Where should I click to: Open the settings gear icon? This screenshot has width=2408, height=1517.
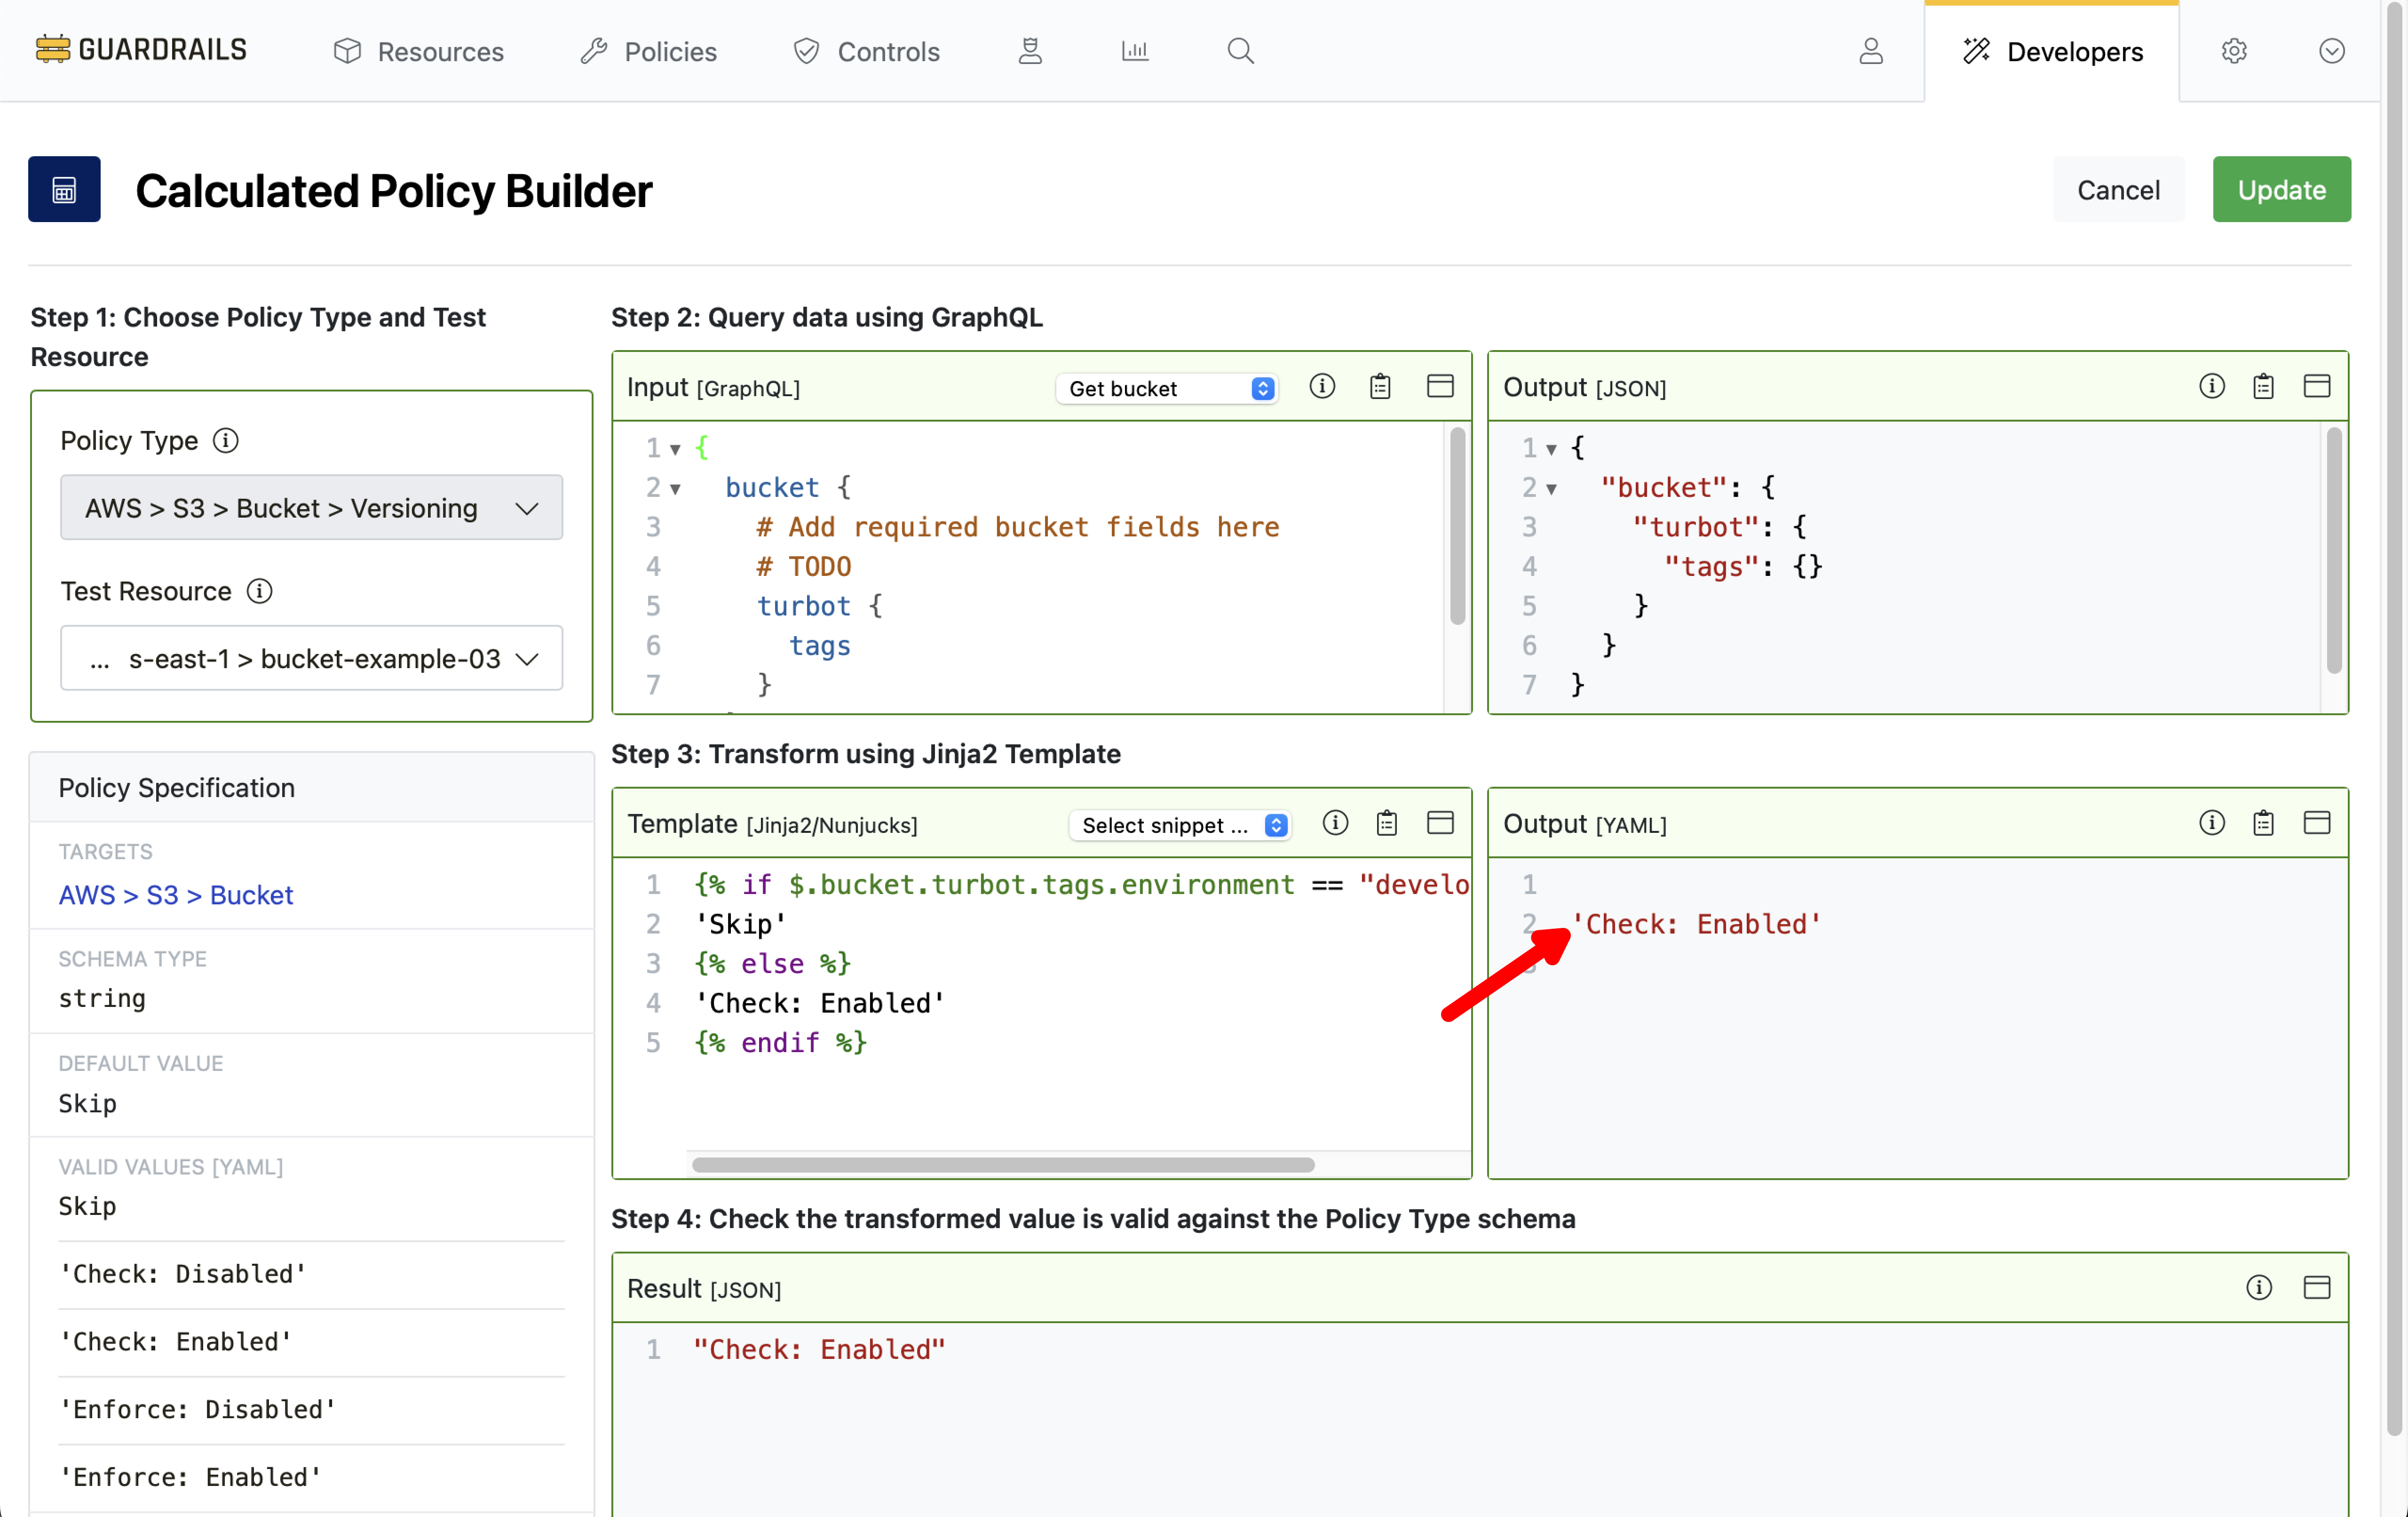[2234, 51]
